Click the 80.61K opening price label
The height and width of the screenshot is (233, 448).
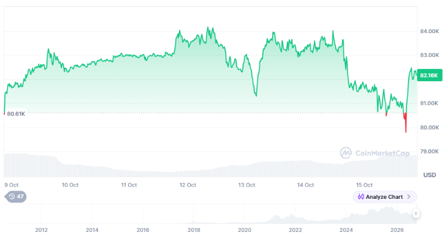[x=16, y=114]
